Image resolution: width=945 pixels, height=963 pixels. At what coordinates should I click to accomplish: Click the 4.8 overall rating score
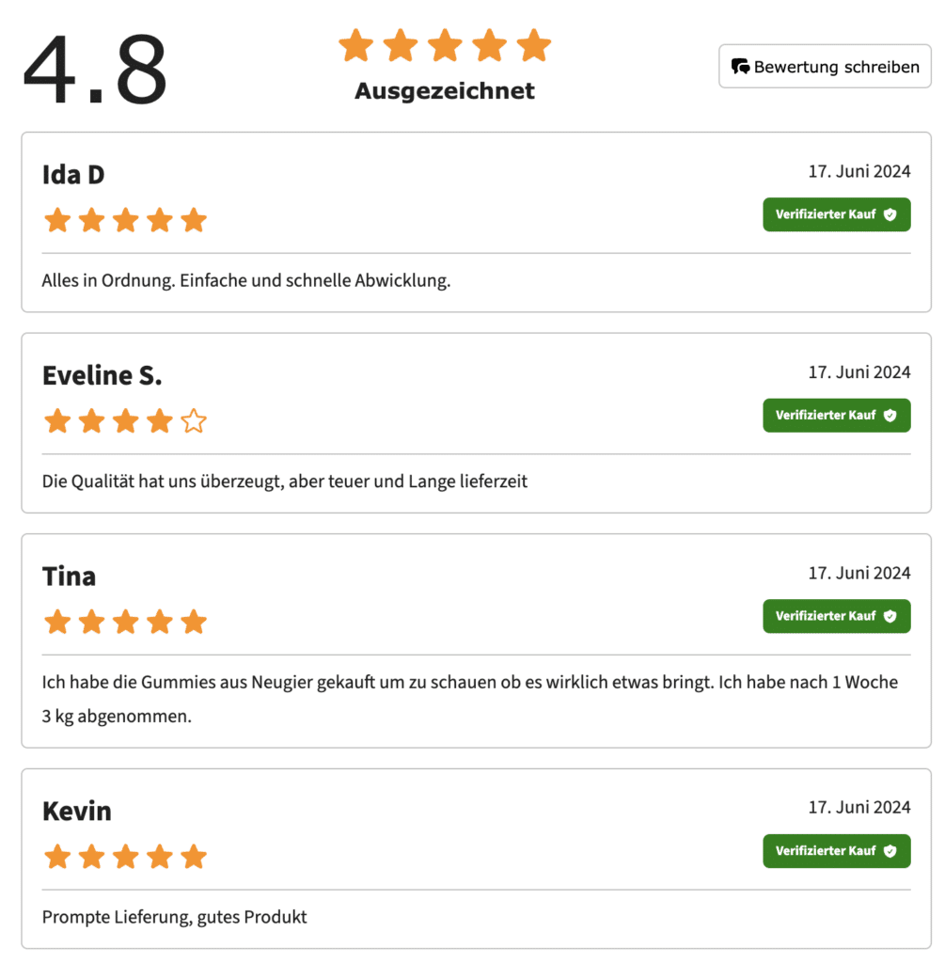[x=95, y=69]
